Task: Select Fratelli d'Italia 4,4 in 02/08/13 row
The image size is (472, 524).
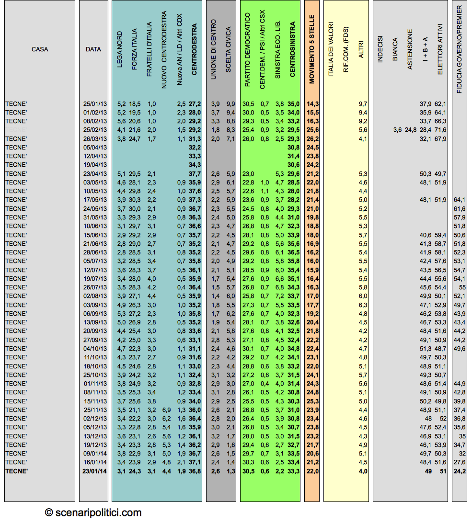Action: (152, 296)
